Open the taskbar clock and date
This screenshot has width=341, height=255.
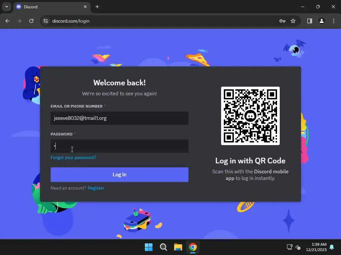pos(316,247)
